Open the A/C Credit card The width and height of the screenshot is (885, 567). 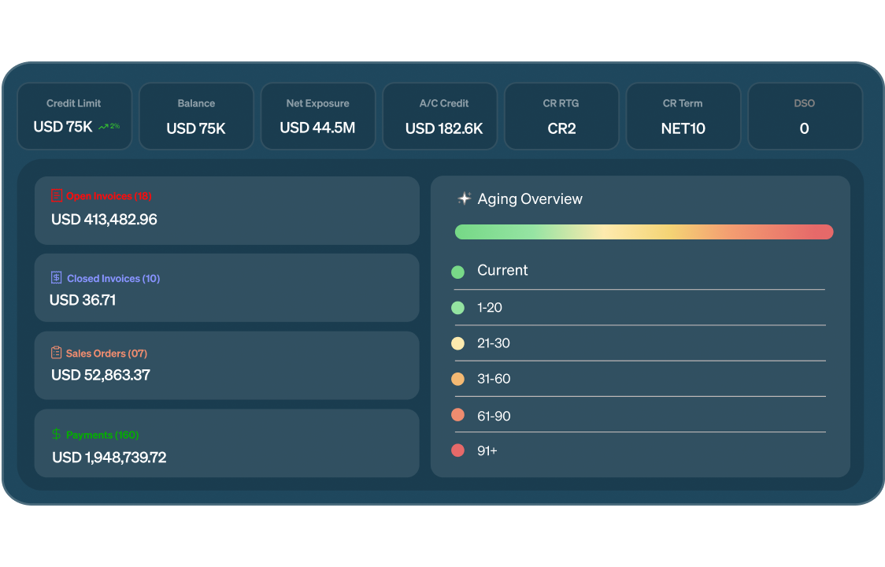(x=439, y=117)
